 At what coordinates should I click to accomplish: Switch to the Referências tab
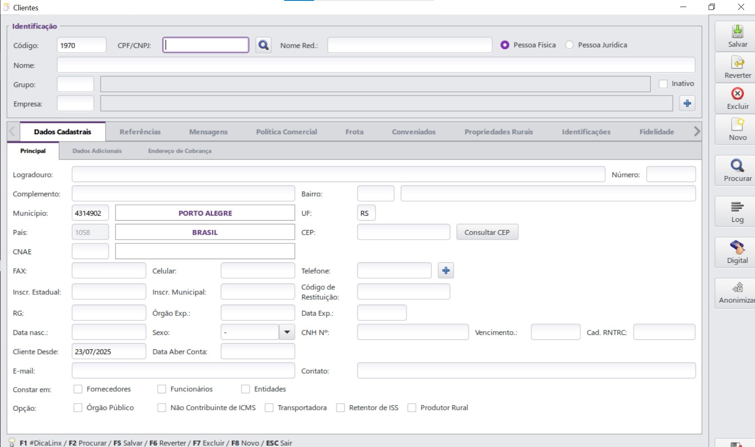pyautogui.click(x=140, y=132)
